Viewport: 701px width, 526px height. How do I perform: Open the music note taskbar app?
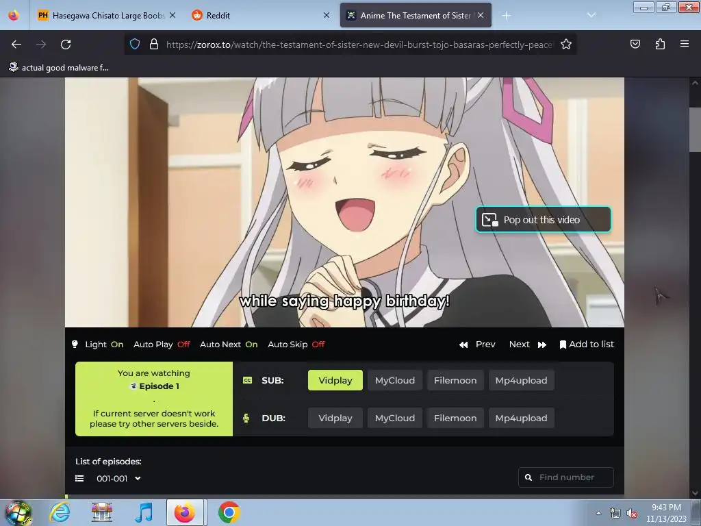144,512
